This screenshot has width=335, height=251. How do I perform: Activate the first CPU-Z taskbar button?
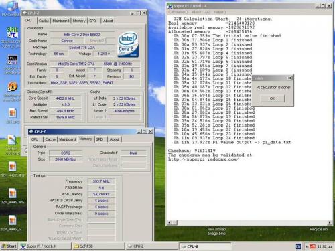pyautogui.click(x=152, y=246)
